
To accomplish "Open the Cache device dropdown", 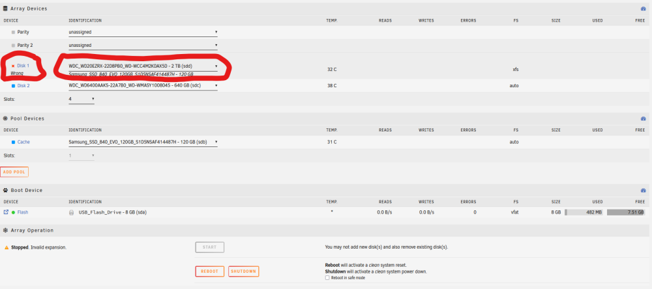I will 143,142.
